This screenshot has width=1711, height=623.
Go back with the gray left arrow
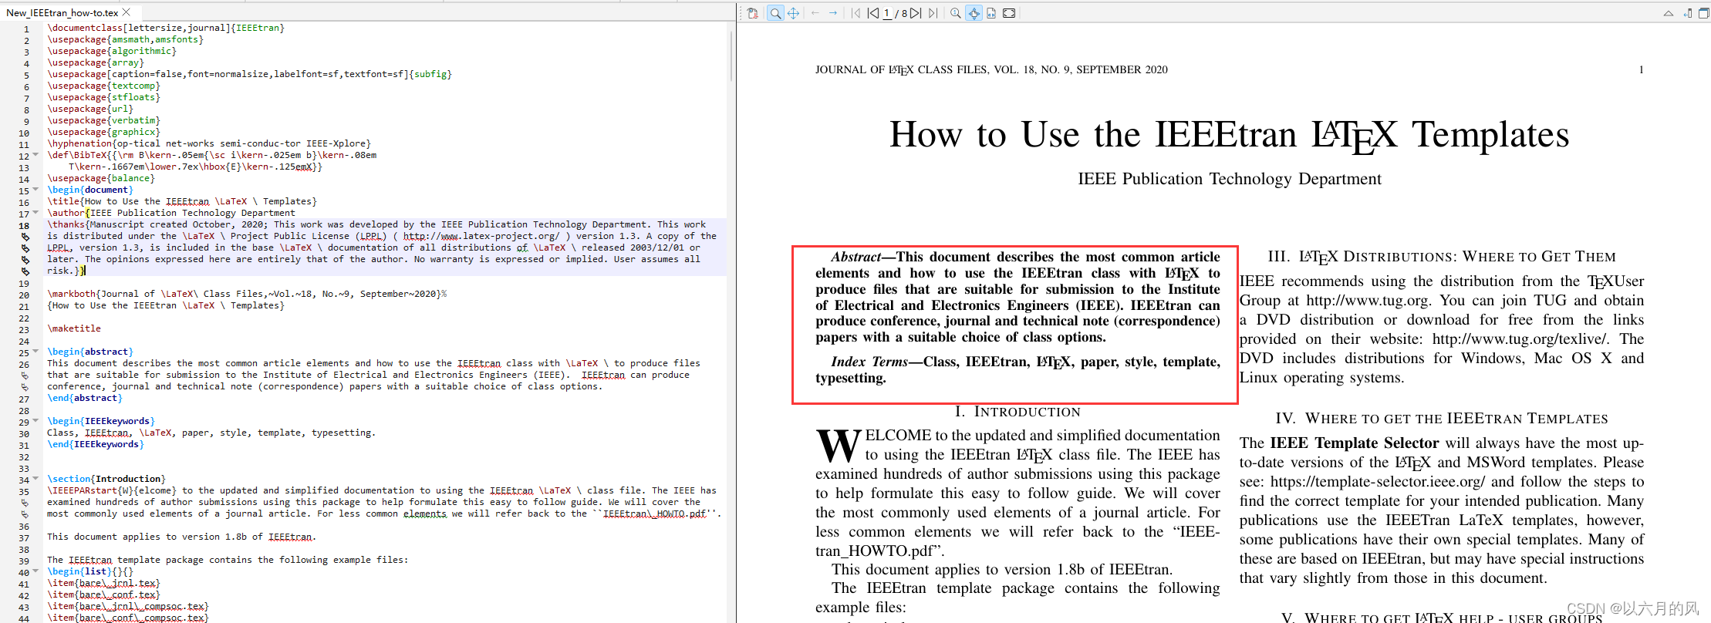click(815, 13)
